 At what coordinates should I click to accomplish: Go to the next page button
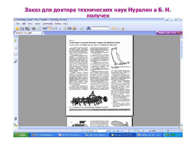(x=110, y=131)
